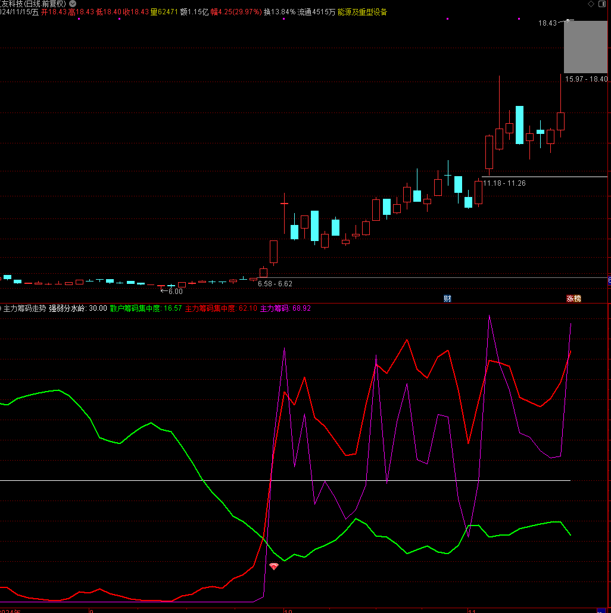The width and height of the screenshot is (611, 613).
Task: Select the 强弱分水岭: 30.00 label
Action: (x=78, y=308)
